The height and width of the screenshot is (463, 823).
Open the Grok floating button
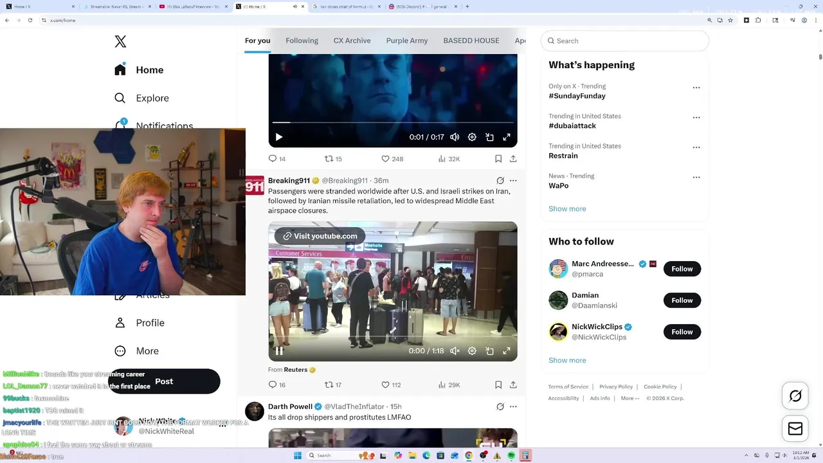coord(795,396)
